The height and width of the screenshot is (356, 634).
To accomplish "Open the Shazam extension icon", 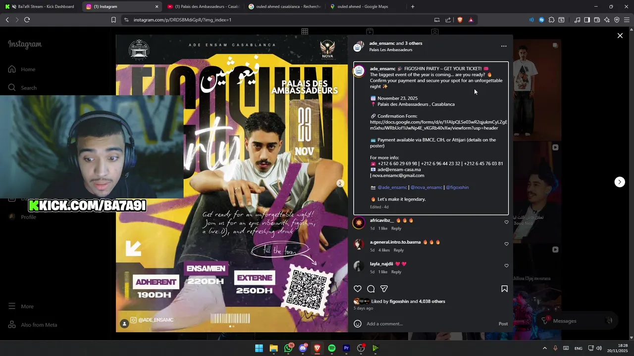I will point(541,20).
